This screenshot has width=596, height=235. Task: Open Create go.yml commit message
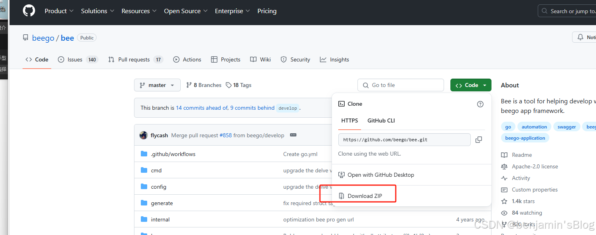pyautogui.click(x=300, y=154)
